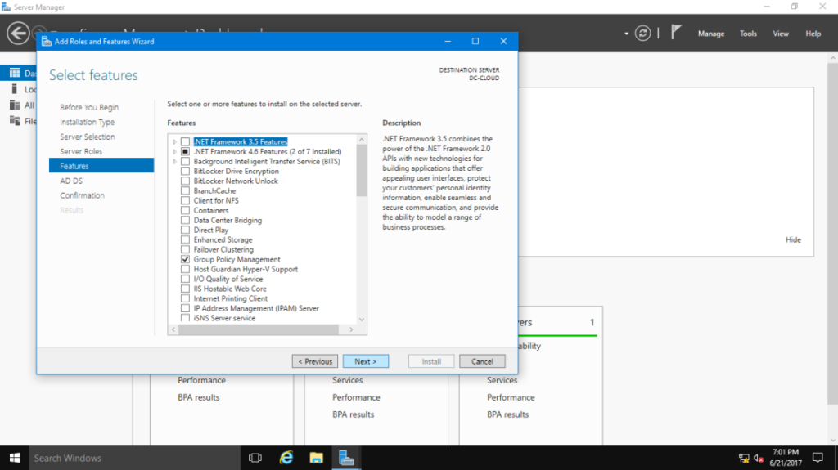Viewport: 838px width, 470px height.
Task: Open the Tools menu
Action: [748, 34]
